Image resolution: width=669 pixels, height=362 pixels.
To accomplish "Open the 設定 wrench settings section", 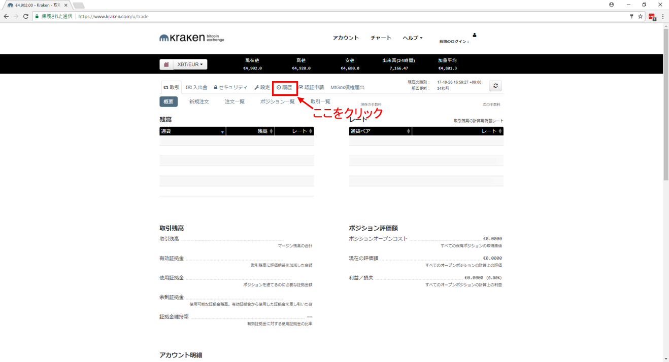I will (x=262, y=87).
